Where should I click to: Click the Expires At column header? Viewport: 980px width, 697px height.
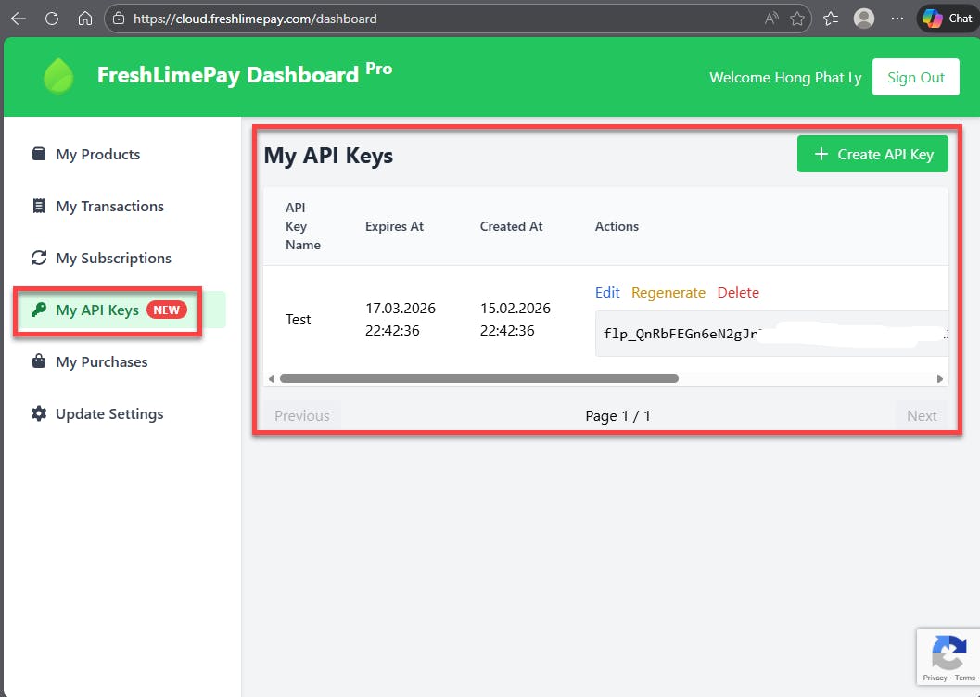click(x=394, y=226)
